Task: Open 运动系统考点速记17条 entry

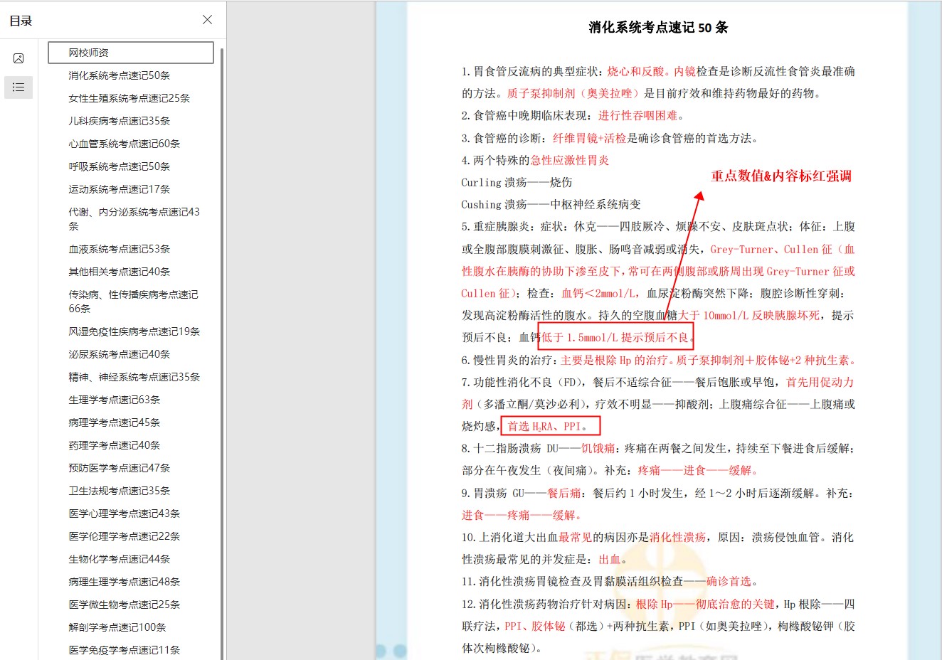Action: click(119, 189)
